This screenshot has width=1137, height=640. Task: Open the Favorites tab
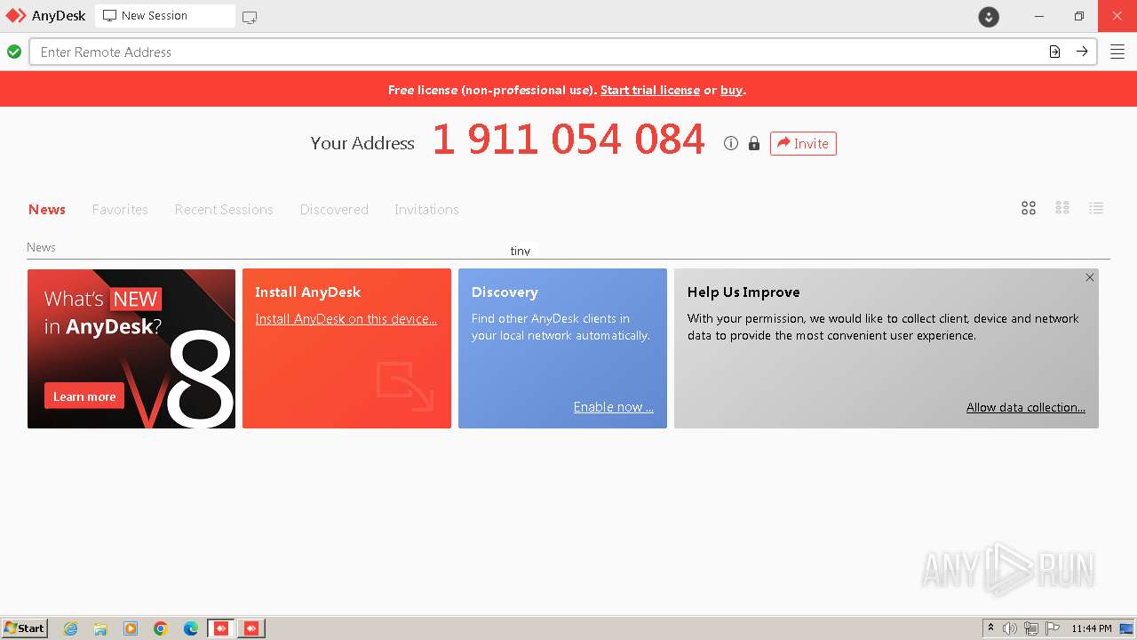coord(120,210)
